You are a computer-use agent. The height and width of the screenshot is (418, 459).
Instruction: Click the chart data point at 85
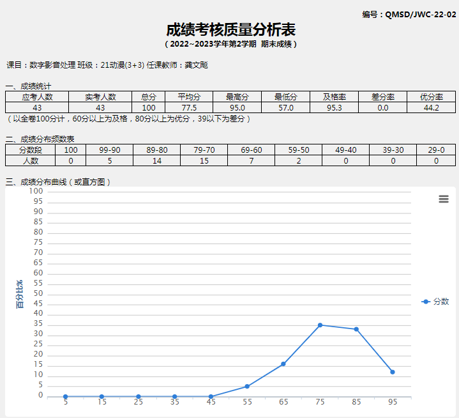click(x=356, y=329)
